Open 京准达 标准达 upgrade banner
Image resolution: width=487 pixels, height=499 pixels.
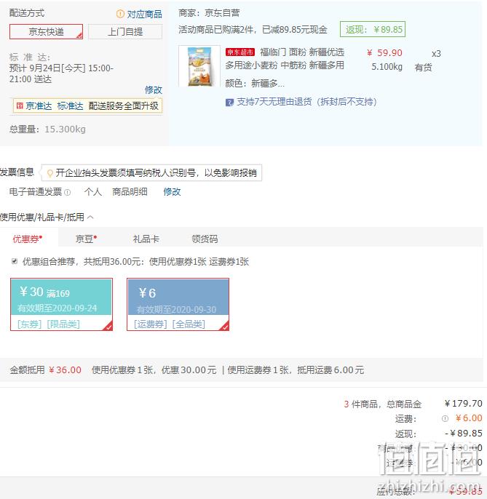pyautogui.click(x=87, y=105)
